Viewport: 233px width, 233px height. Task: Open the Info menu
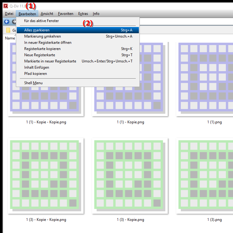pyautogui.click(x=96, y=14)
